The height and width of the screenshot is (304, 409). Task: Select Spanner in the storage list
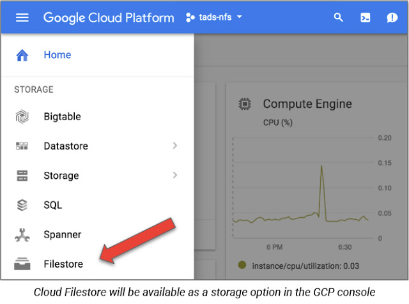(x=63, y=234)
